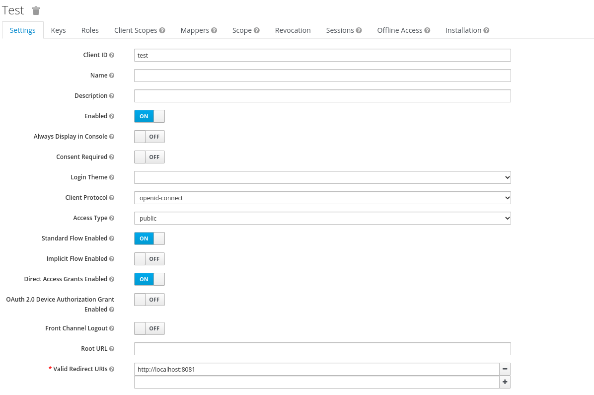Click the trash icon next to Test
This screenshot has height=395, width=594.
tap(36, 10)
